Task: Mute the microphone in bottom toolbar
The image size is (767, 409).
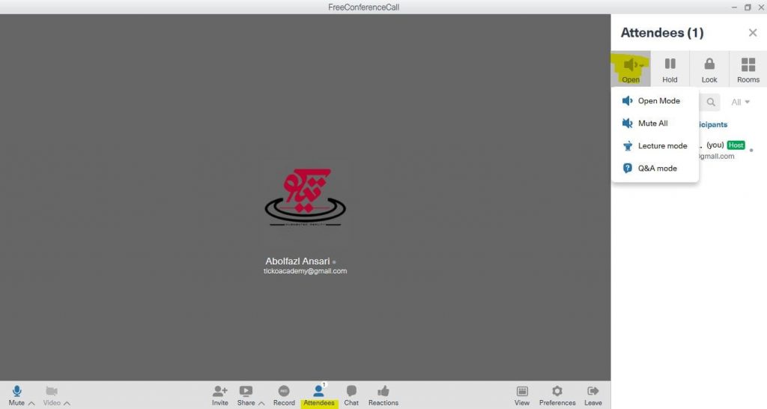Action: pyautogui.click(x=16, y=396)
